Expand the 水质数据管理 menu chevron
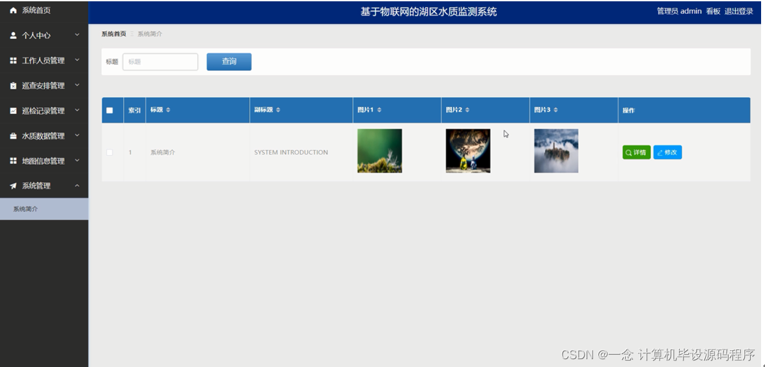The image size is (765, 367). [77, 135]
